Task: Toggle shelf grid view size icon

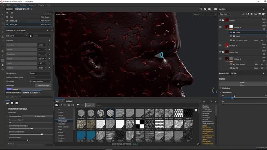Action: point(196,110)
